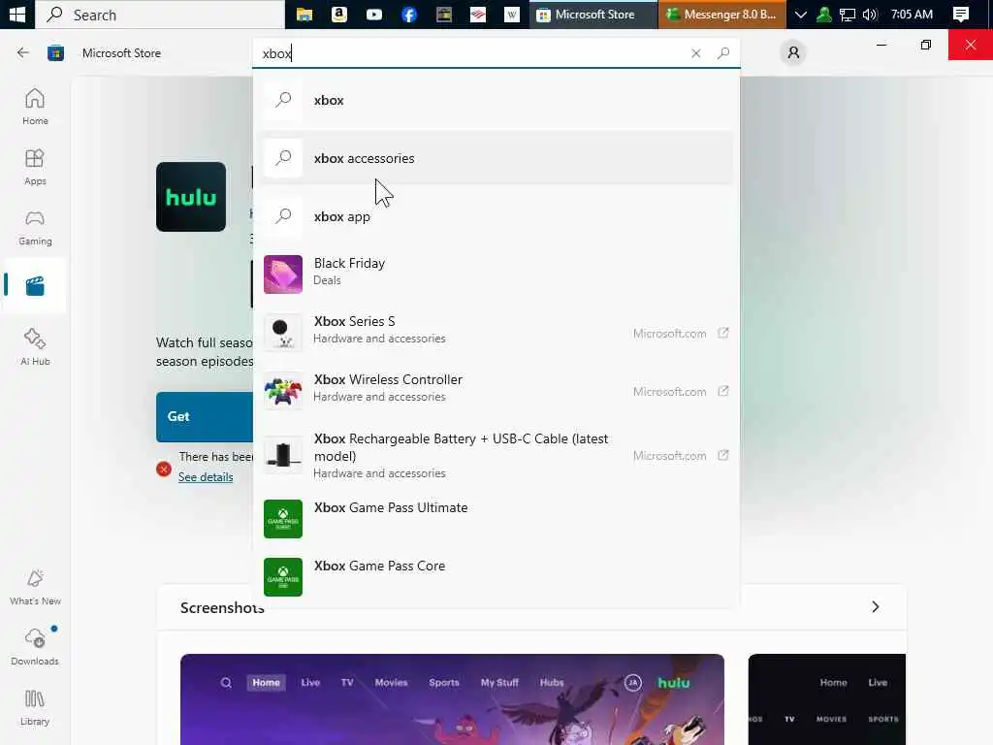Open YouTube icon in the taskbar
Viewport: 993px width, 745px height.
[x=374, y=14]
